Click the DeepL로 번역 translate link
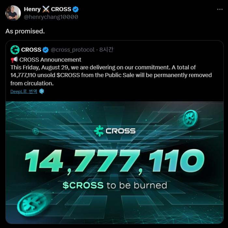Screen dimensions: 228x228 click(24, 91)
